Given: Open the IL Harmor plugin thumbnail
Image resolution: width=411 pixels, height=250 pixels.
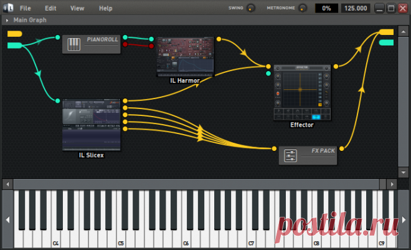Looking at the screenshot, I should point(185,57).
